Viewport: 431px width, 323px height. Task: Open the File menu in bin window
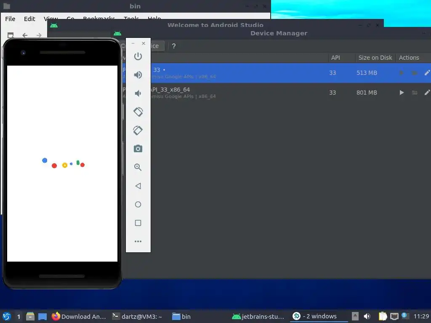click(x=10, y=19)
